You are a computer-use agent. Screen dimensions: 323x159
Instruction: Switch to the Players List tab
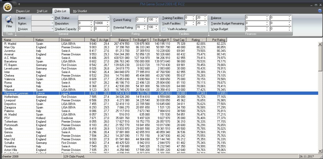coord(23,11)
